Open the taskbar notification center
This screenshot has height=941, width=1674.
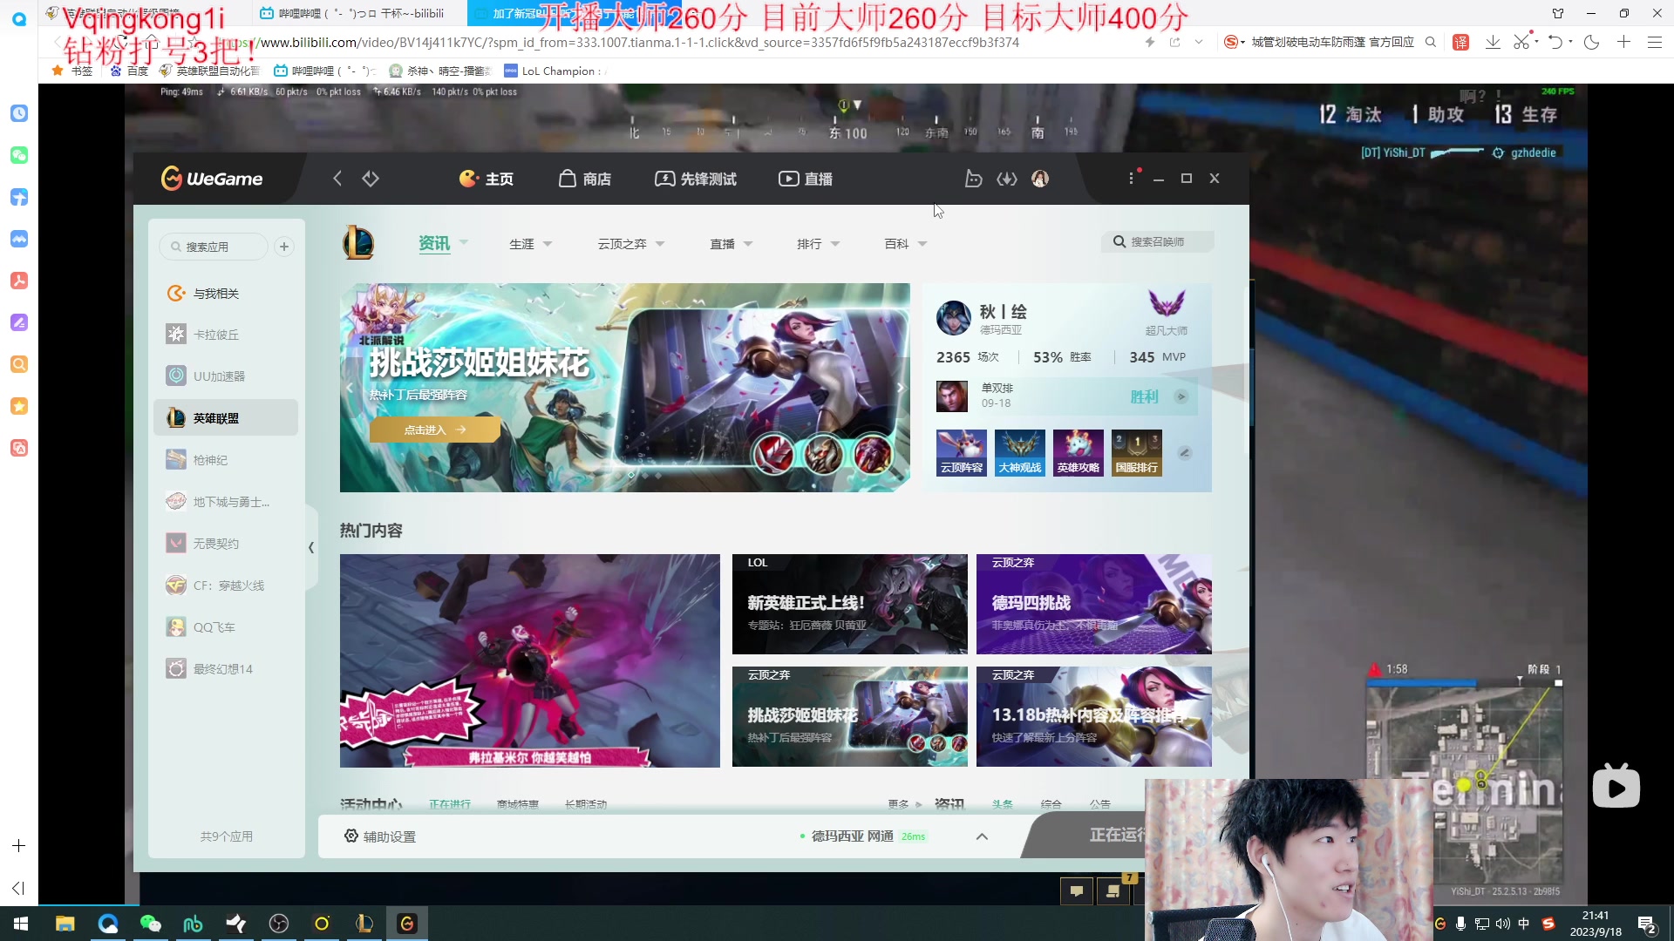[x=1647, y=924]
